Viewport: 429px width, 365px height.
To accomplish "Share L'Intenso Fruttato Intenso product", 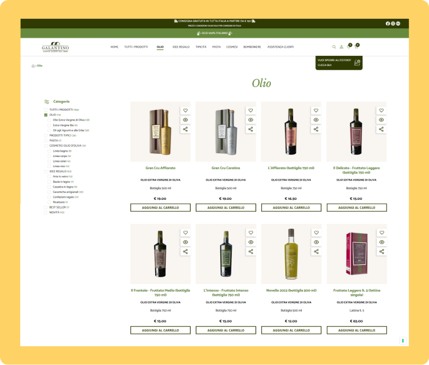I will pos(251,251).
